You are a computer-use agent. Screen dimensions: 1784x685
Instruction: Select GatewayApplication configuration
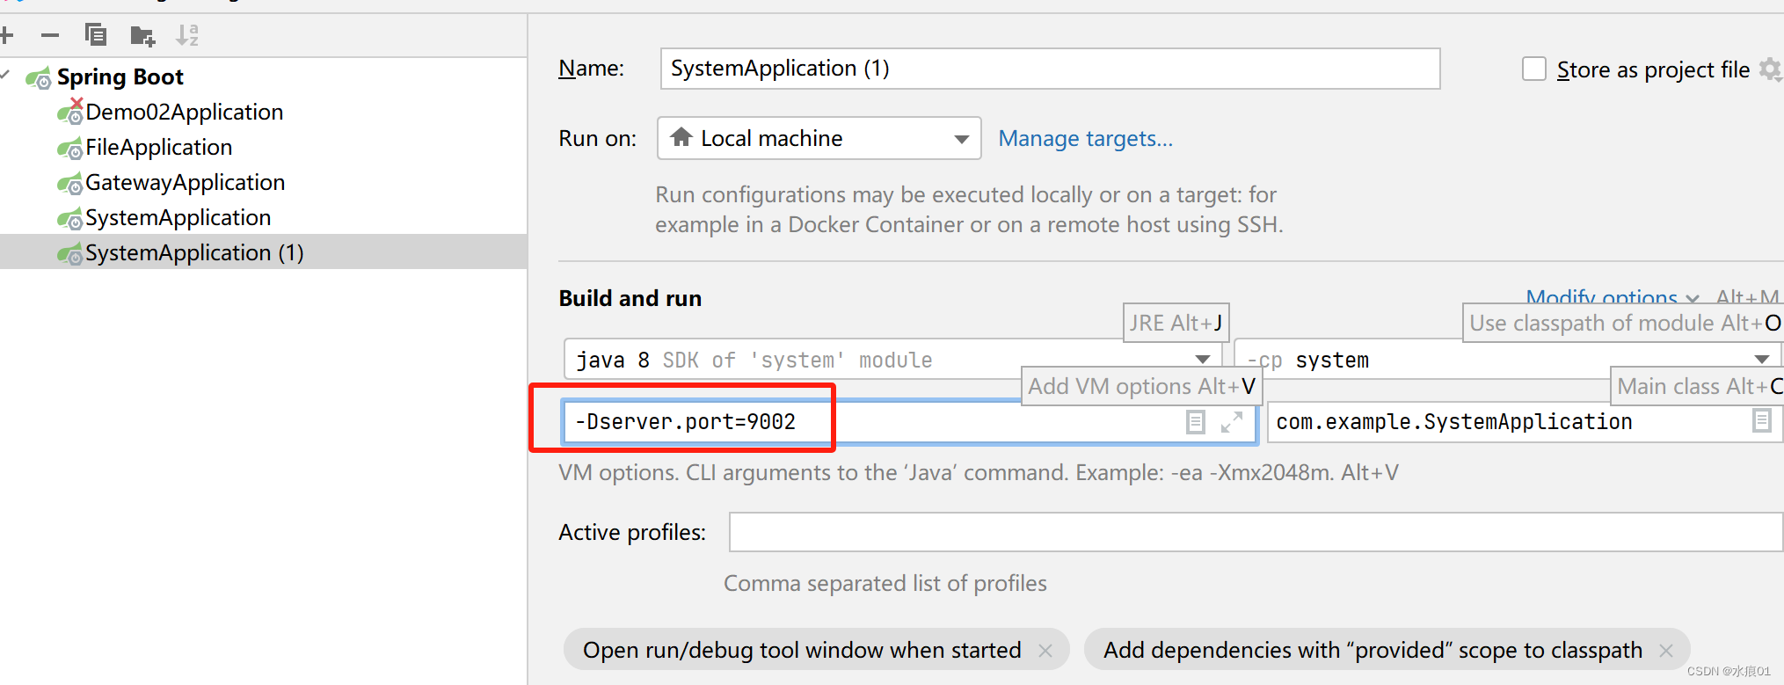point(185,183)
